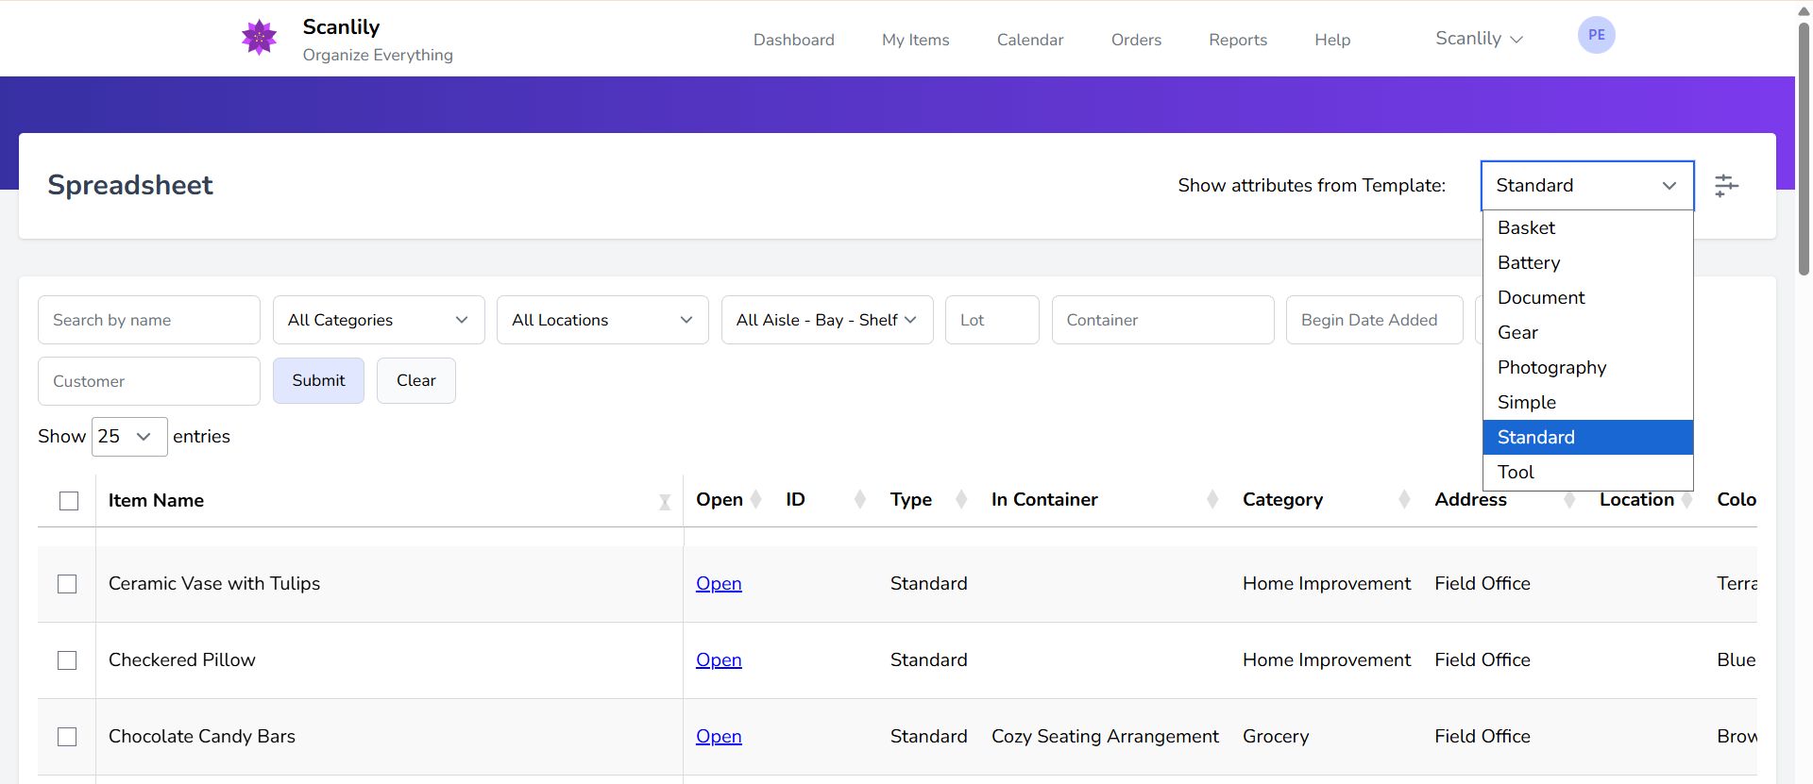
Task: Sort by the ID column arrows
Action: click(859, 499)
